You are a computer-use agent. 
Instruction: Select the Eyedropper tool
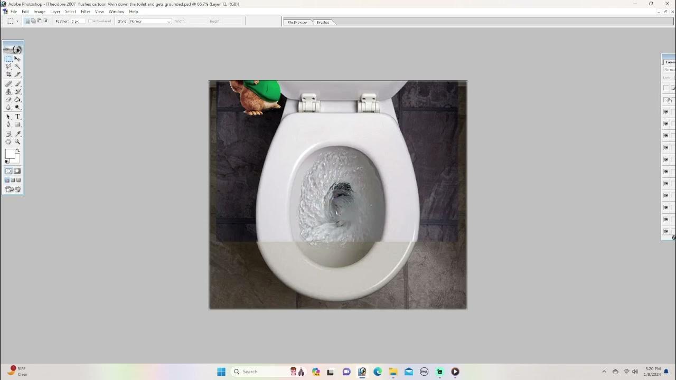click(17, 134)
